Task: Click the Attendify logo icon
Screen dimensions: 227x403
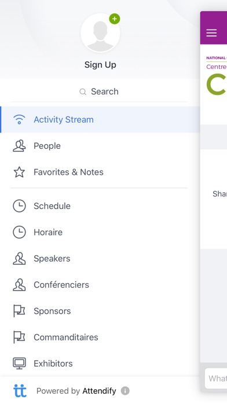Action: (x=20, y=391)
